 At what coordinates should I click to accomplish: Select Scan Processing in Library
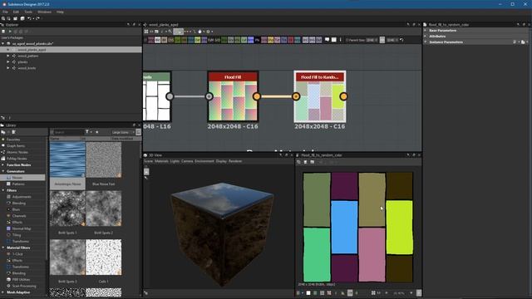tap(24, 286)
